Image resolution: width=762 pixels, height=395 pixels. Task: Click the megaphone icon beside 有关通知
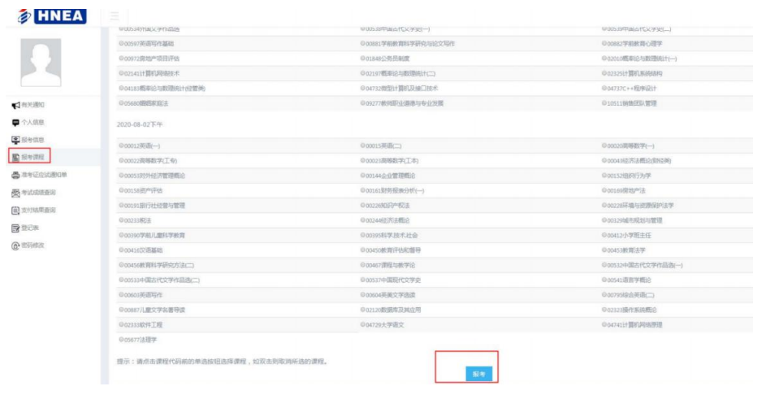point(15,105)
